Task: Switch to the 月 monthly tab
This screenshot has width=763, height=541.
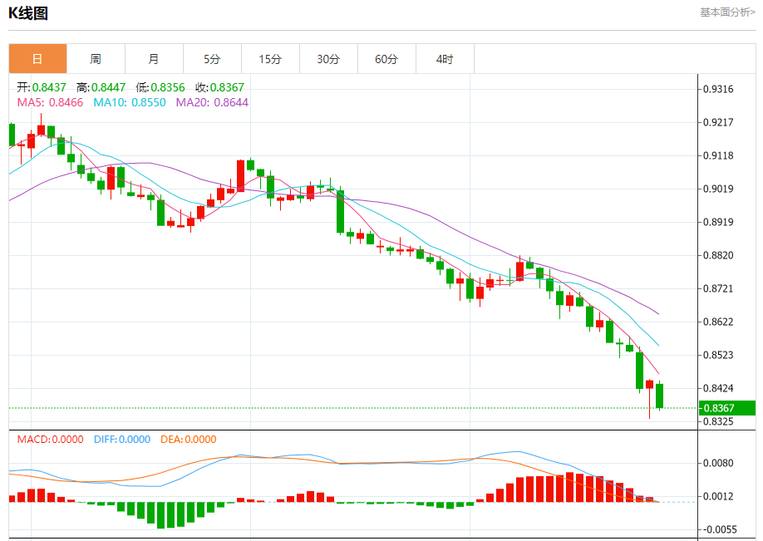Action: coord(155,59)
